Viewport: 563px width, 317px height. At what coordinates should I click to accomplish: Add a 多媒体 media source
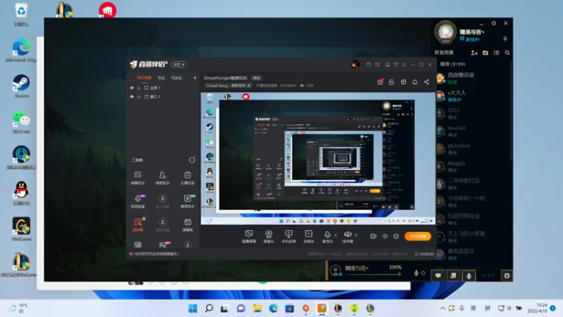coord(308,237)
